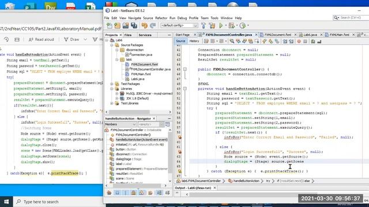Image resolution: width=369 pixels, height=207 pixels.
Task: Switch to the FXMLMain.fxml editor tab
Action: tap(339, 34)
